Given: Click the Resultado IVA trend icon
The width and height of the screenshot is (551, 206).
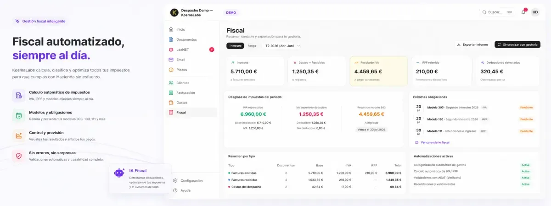Looking at the screenshot, I should (357, 62).
